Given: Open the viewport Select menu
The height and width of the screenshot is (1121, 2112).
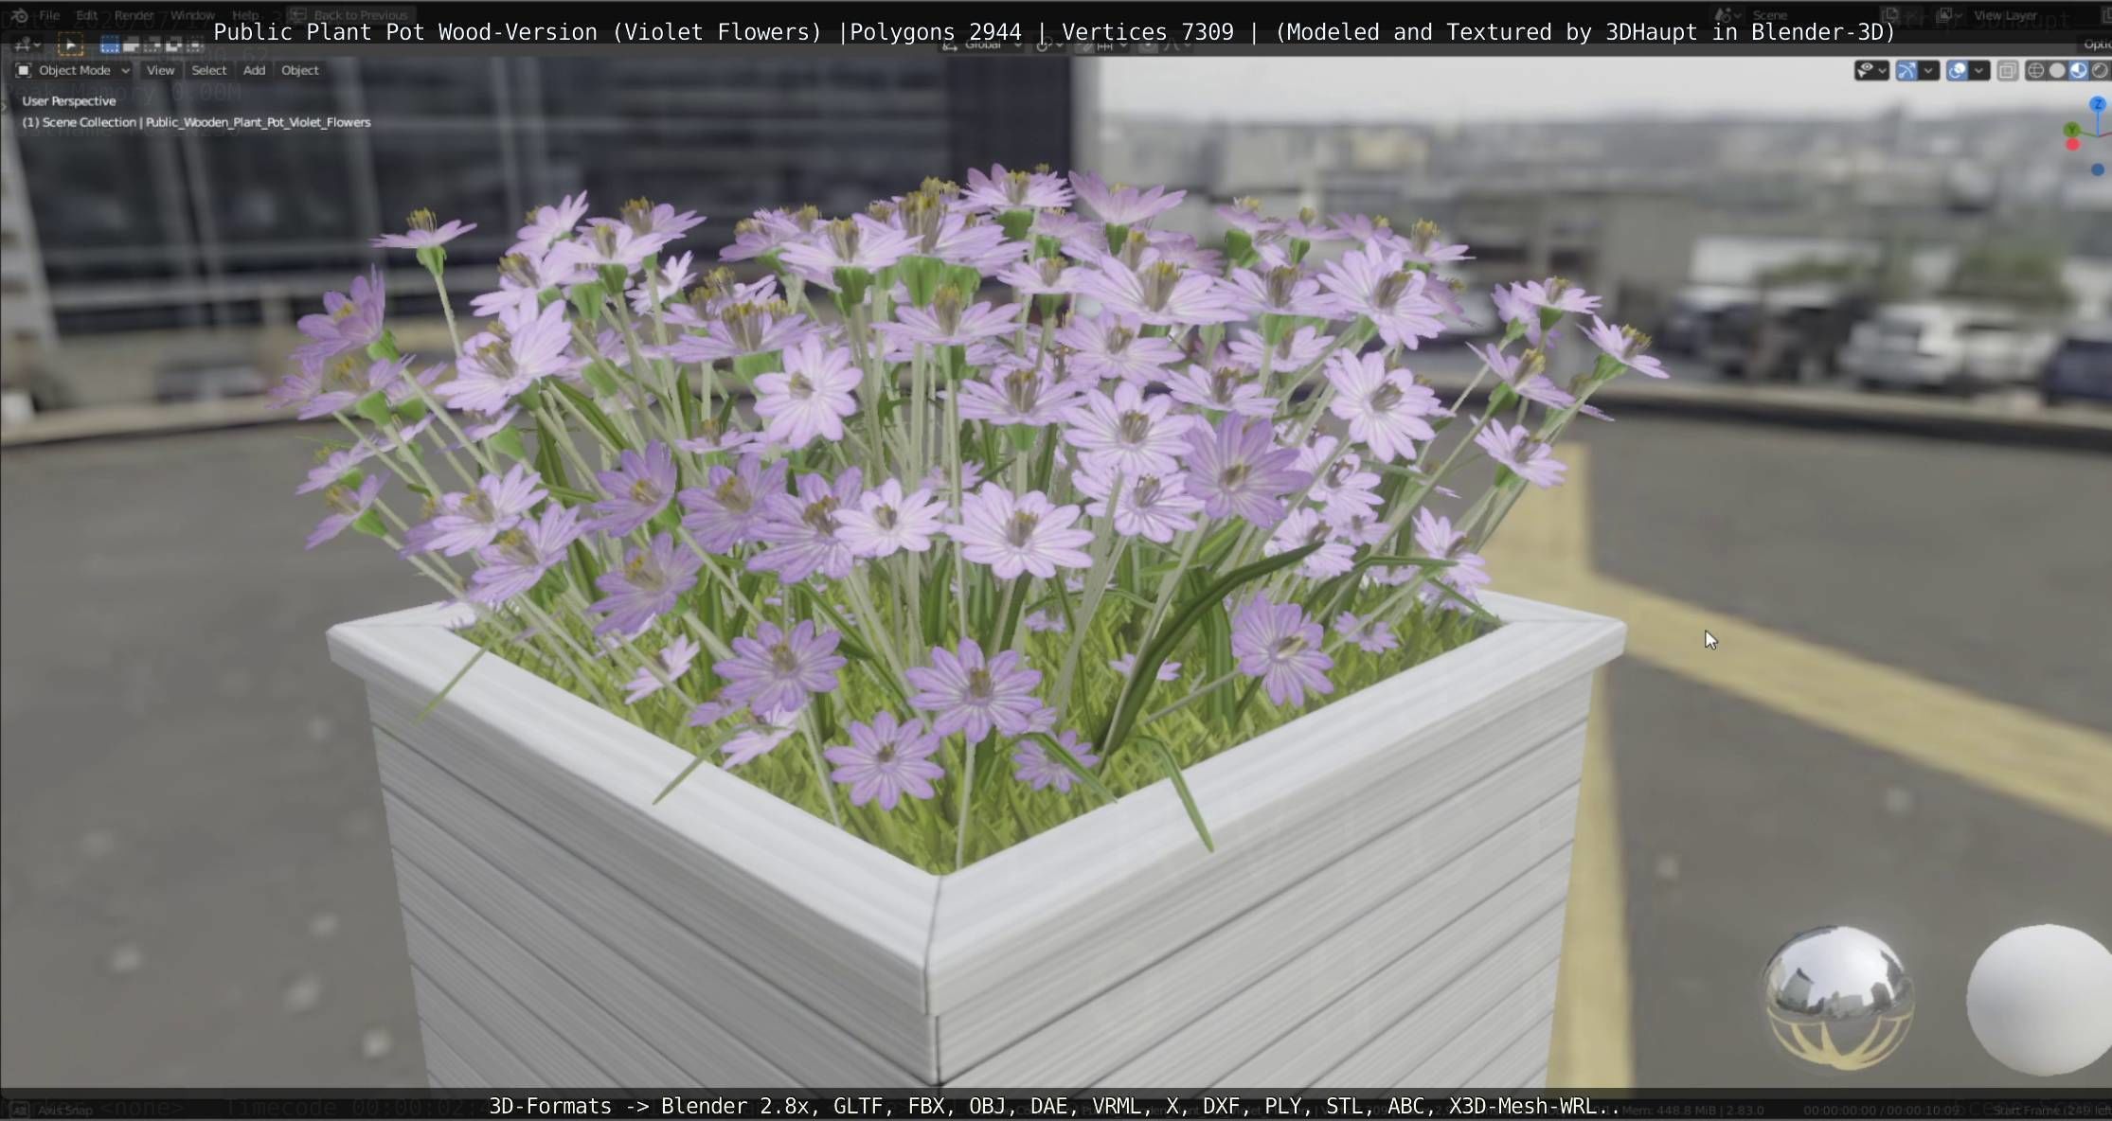Looking at the screenshot, I should click(208, 70).
